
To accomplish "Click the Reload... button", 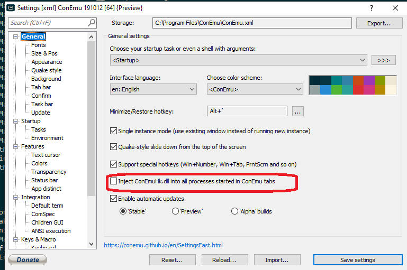I will pyautogui.click(x=224, y=260).
